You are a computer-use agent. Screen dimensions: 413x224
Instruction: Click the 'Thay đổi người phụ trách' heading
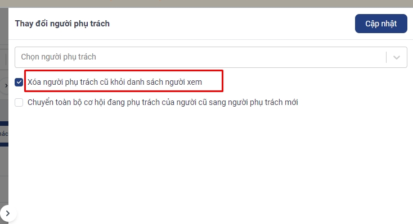(x=62, y=24)
